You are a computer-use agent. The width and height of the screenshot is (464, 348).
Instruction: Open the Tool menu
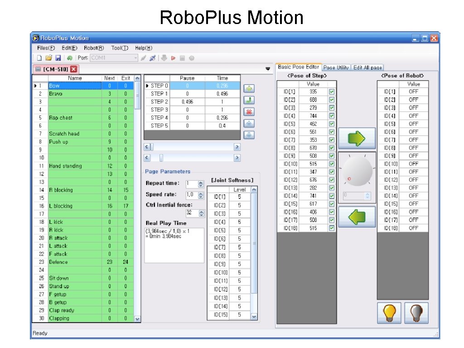click(120, 48)
